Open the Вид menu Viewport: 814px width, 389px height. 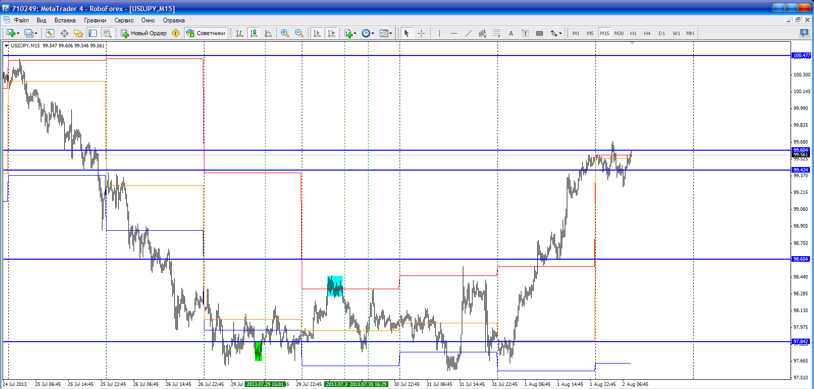(41, 20)
